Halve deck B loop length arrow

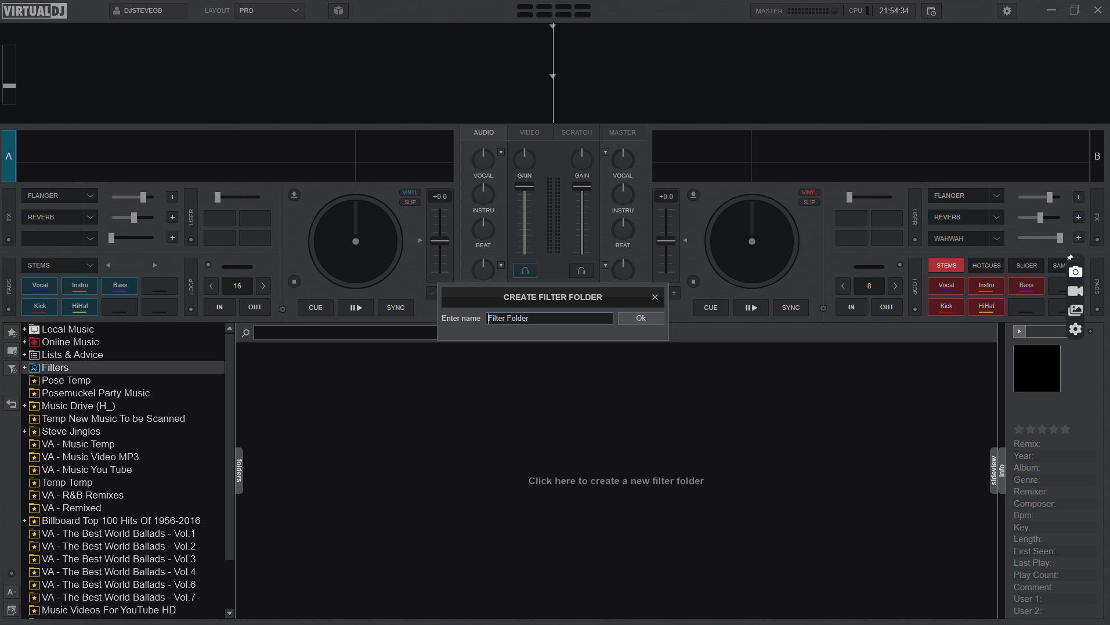pyautogui.click(x=843, y=286)
